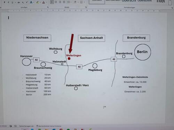174x130 pixels.
Task: Open Barrierefreiheit accessibility check
Action: [49, 126]
